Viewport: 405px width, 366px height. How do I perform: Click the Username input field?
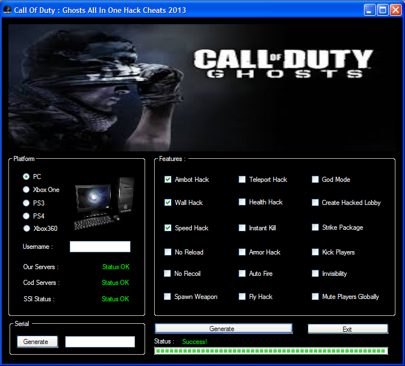click(100, 247)
